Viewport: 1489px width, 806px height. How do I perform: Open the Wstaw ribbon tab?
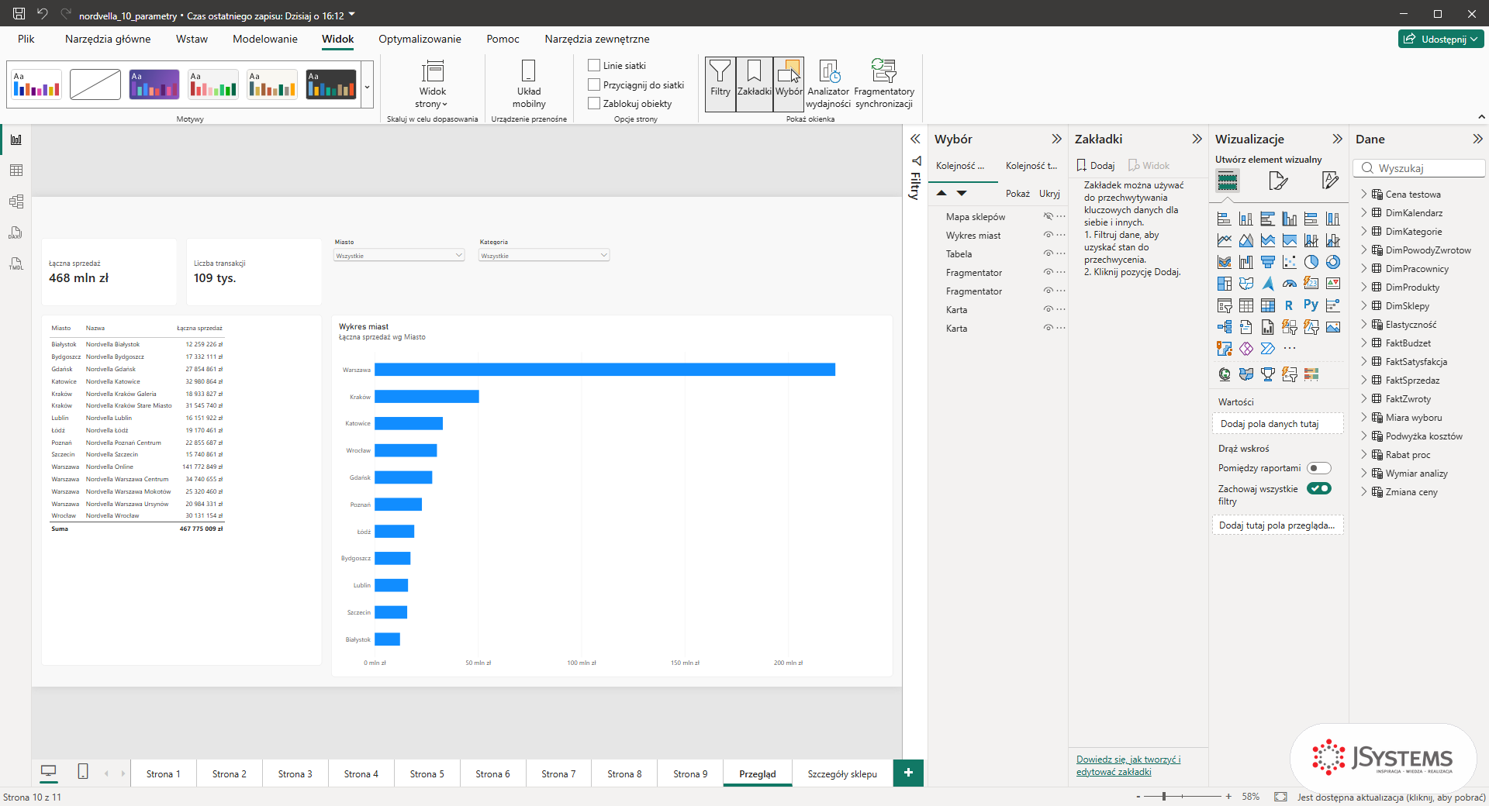coord(192,39)
